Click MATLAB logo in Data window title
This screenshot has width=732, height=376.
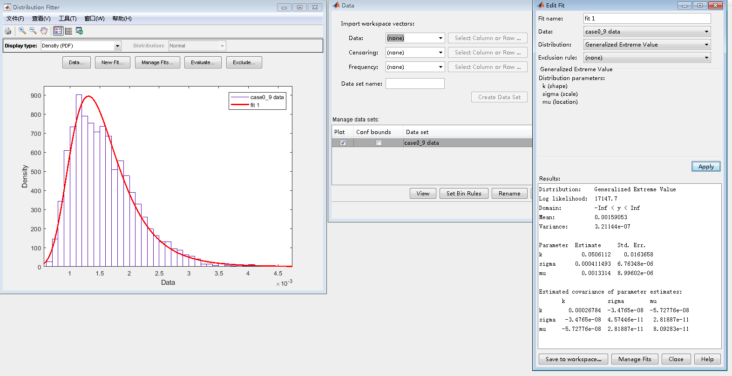[x=336, y=5]
